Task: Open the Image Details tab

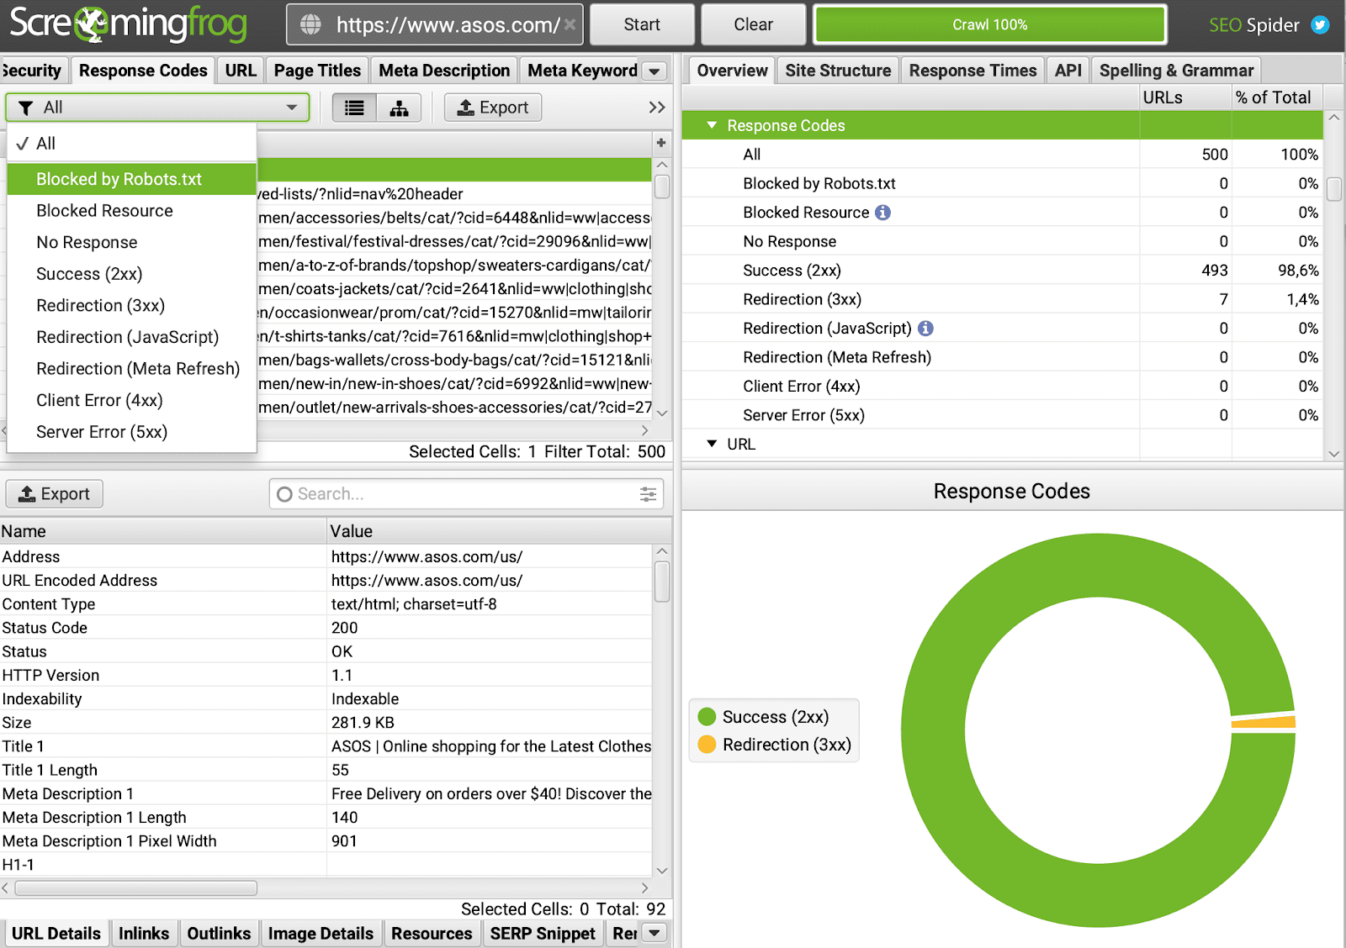Action: point(321,933)
